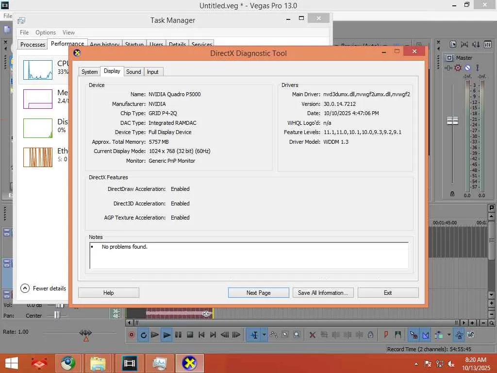This screenshot has height=373, width=497.
Task: Click the track Pan slider handle
Action: [57, 315]
